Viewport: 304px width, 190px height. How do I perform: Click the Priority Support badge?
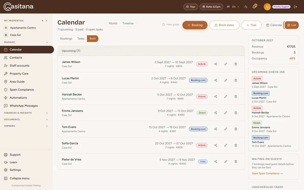[281, 7]
